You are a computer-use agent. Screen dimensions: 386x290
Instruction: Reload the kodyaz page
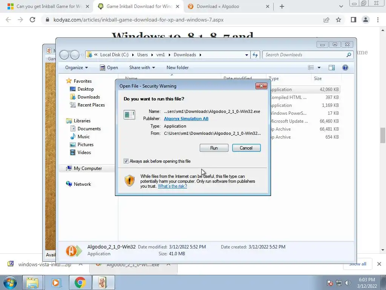point(32,20)
